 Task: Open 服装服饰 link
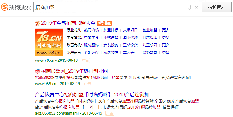point(91,45)
